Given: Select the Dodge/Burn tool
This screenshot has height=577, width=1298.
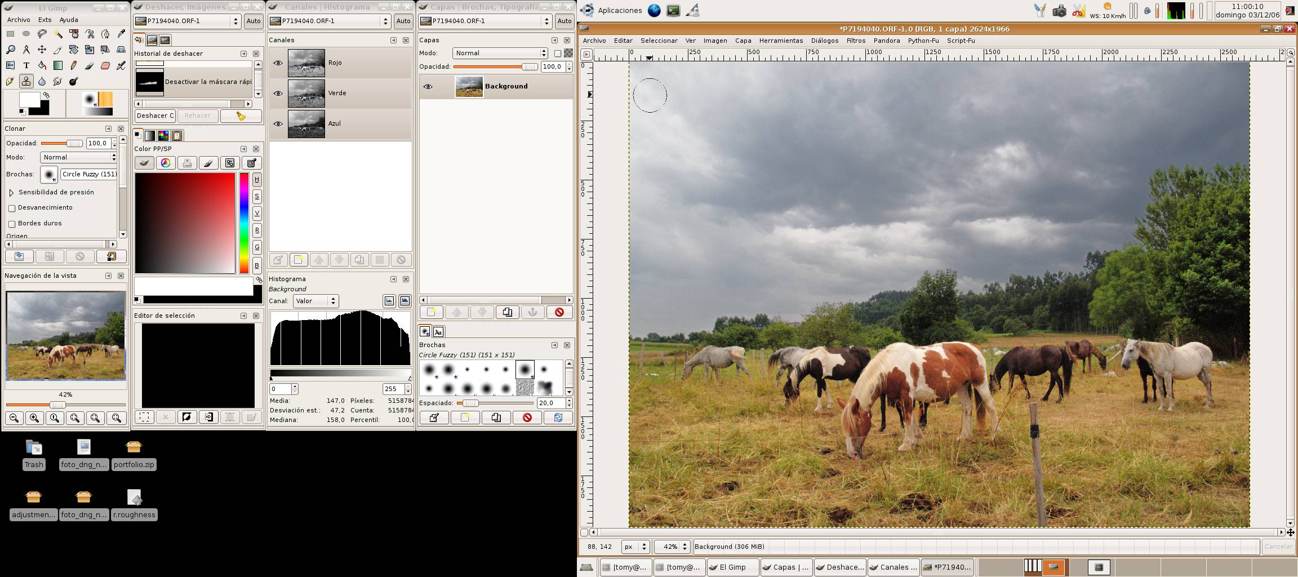Looking at the screenshot, I should click(73, 81).
